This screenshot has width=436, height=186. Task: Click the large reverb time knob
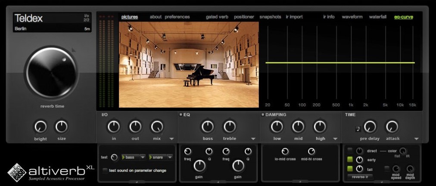coord(51,72)
